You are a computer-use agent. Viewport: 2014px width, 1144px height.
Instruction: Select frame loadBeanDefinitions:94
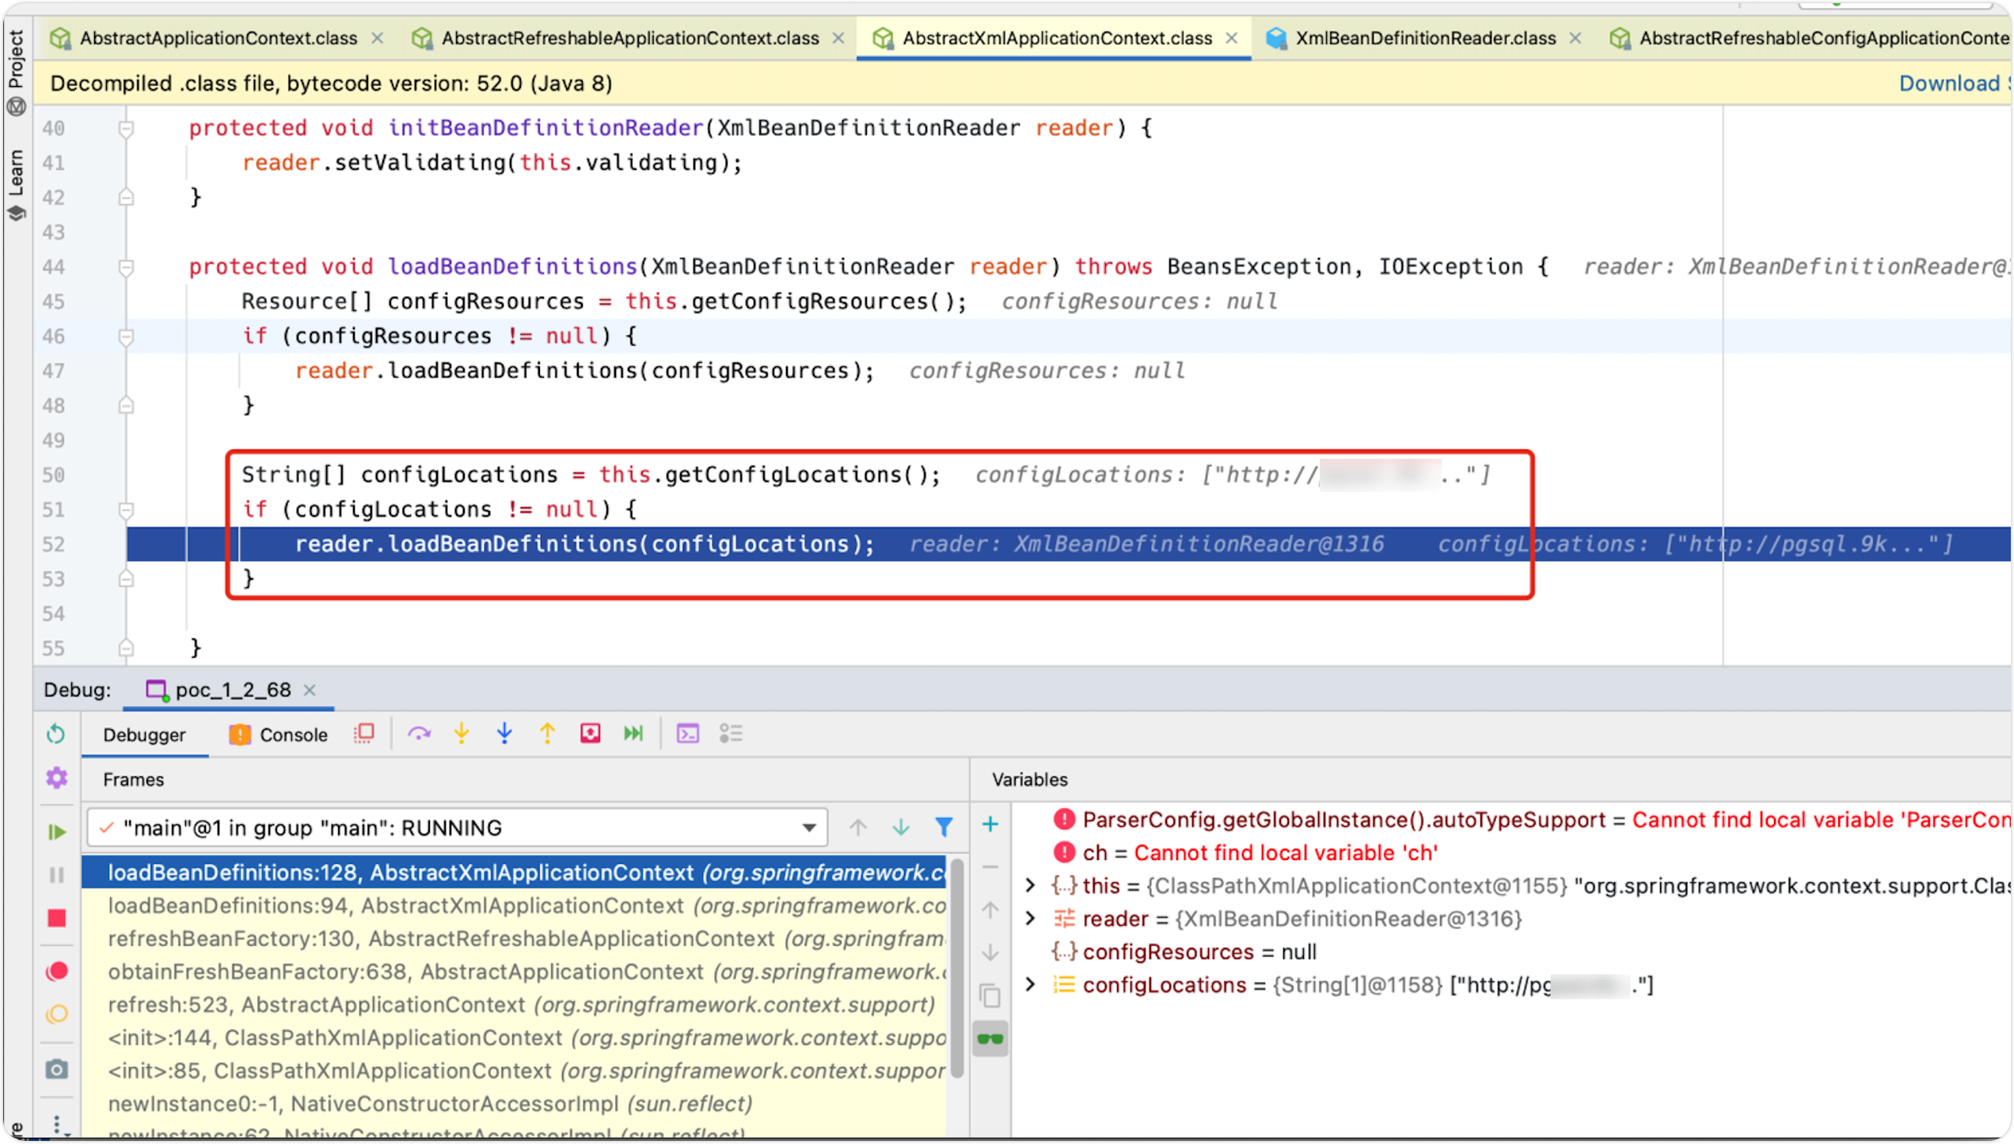click(515, 907)
